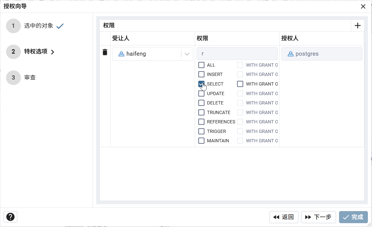Viewport: 372px width, 227px height.
Task: Check the MAINTAIN privilege
Action: (201, 141)
